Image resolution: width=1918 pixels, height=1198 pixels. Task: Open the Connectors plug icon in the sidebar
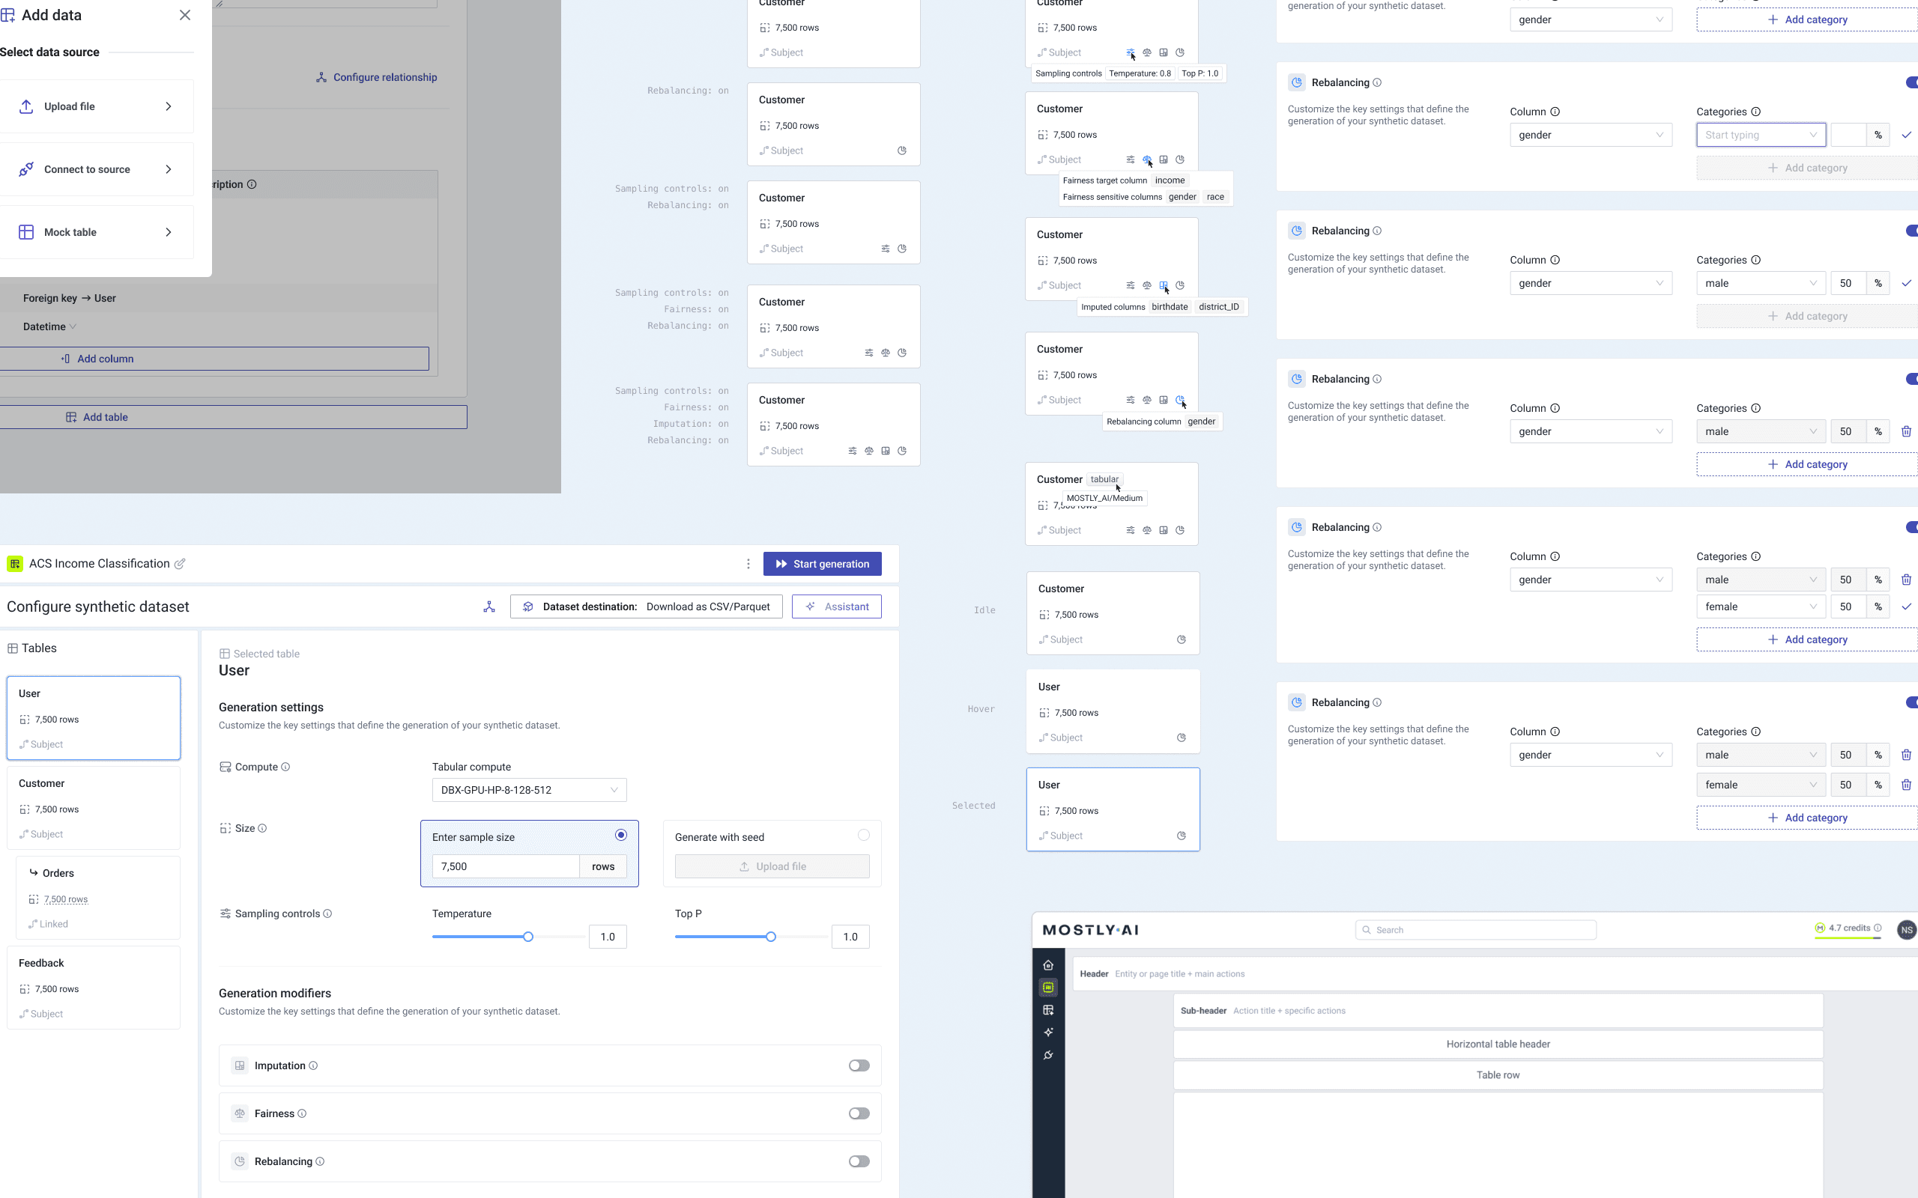[x=1047, y=1056]
